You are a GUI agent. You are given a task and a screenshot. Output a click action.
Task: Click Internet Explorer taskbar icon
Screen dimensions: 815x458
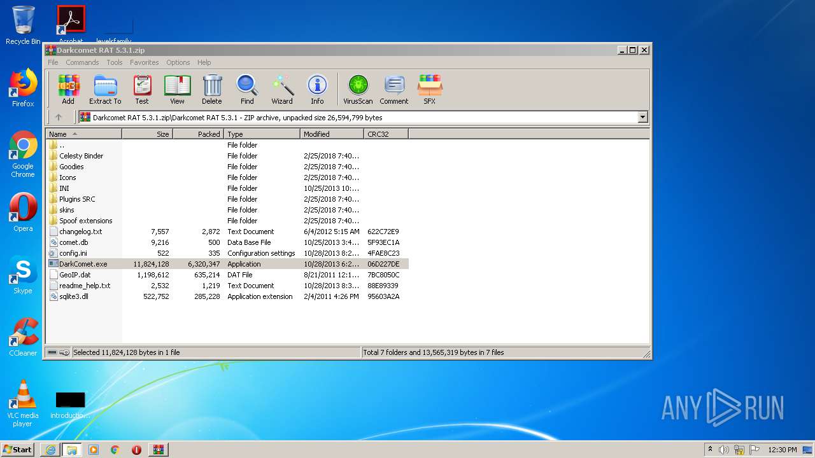(x=50, y=450)
